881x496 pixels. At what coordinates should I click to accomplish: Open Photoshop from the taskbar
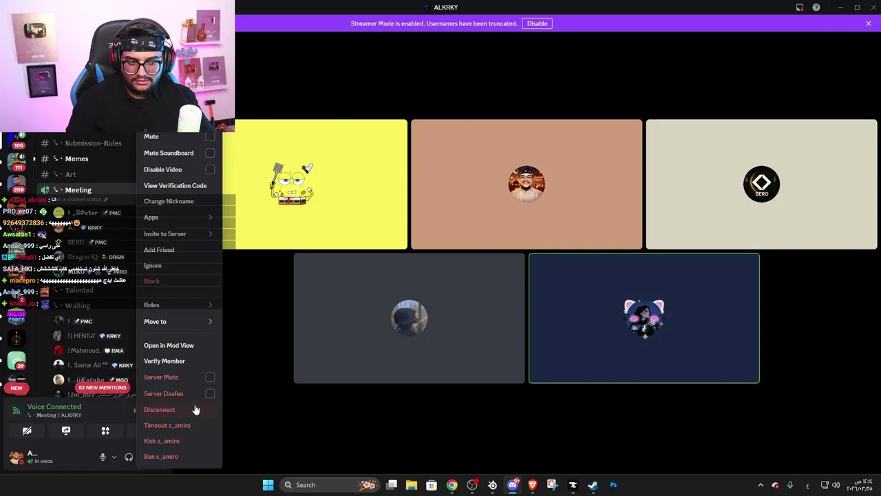(x=613, y=485)
